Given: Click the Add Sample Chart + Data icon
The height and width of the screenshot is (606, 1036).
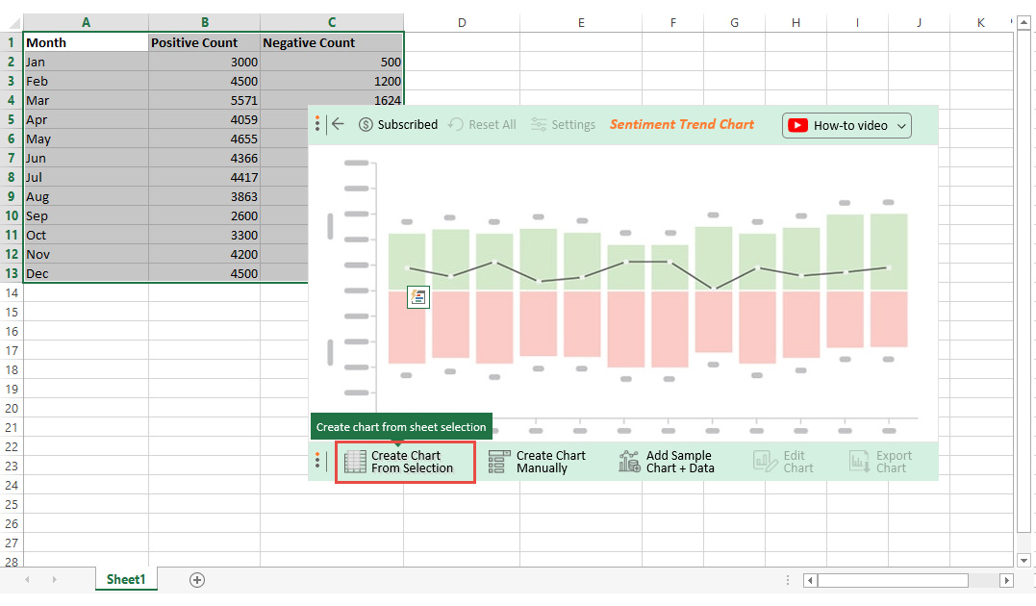Looking at the screenshot, I should [x=629, y=462].
